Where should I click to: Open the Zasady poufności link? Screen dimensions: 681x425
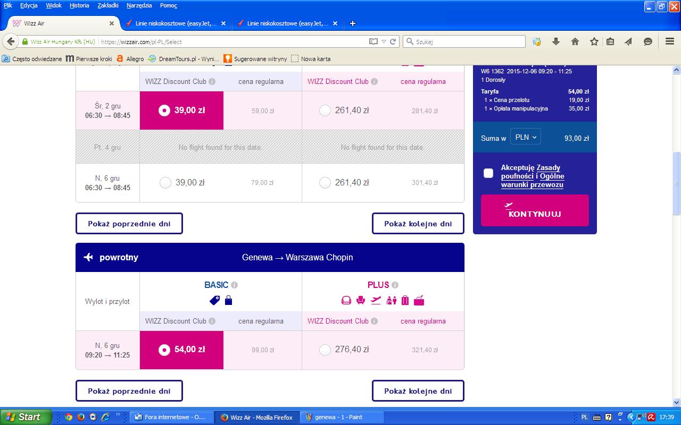coord(531,172)
